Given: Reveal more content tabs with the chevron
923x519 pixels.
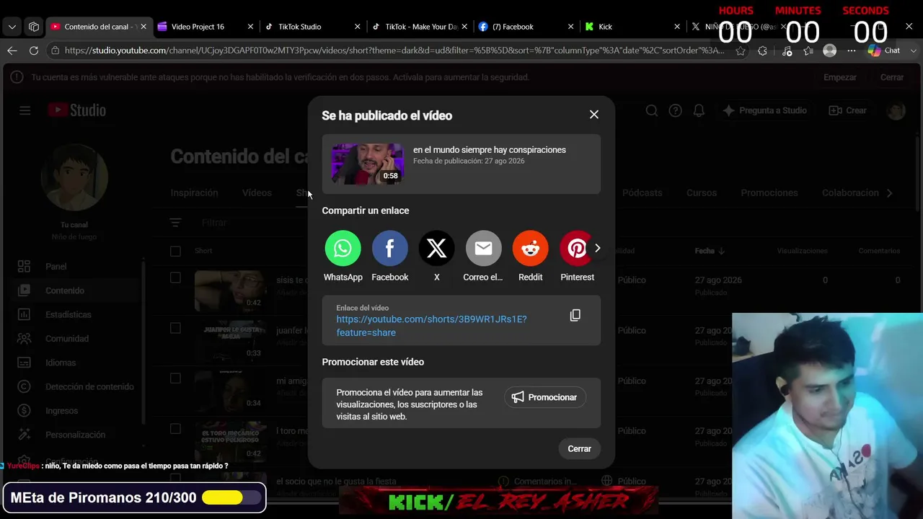Looking at the screenshot, I should tap(889, 192).
